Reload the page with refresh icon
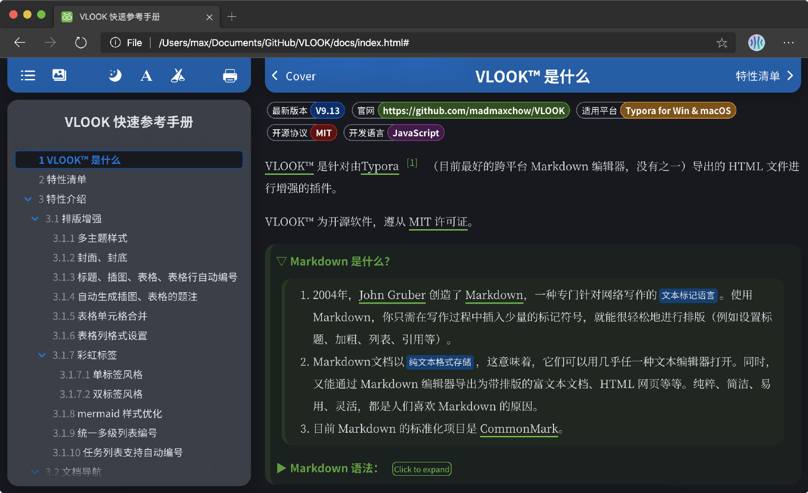 [x=81, y=42]
